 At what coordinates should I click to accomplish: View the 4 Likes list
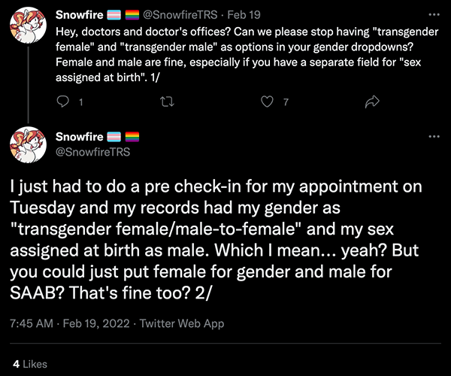(30, 364)
